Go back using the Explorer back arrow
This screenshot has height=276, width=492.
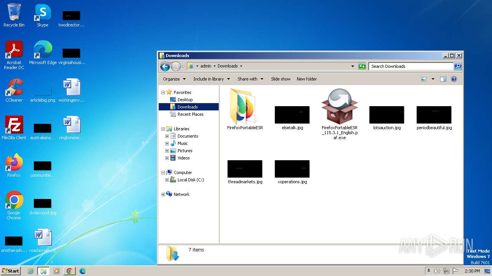tap(165, 66)
